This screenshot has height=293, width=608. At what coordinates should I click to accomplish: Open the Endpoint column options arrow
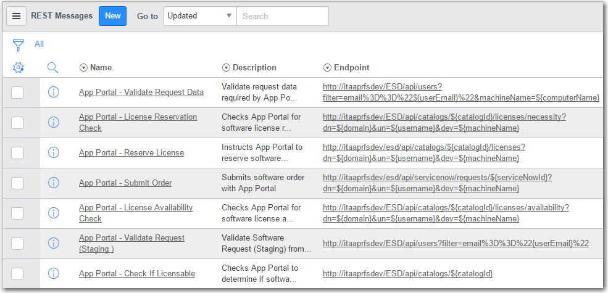pos(327,68)
